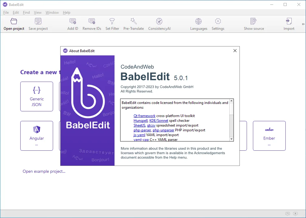Open the File menu
The height and width of the screenshot is (218, 306).
pos(6,13)
